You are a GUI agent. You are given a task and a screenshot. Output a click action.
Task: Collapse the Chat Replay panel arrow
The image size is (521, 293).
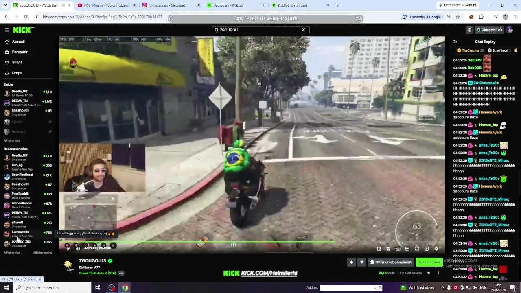pyautogui.click(x=455, y=42)
